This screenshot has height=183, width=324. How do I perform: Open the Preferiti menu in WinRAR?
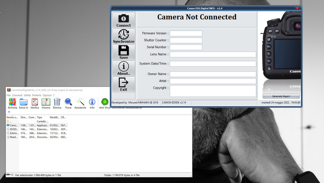tap(37, 95)
